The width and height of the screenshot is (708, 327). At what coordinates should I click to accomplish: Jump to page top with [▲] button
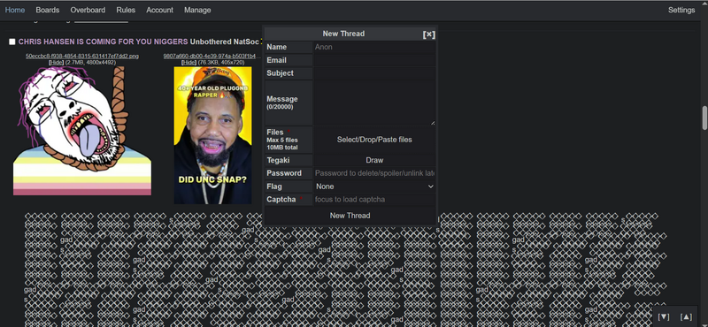pyautogui.click(x=685, y=317)
